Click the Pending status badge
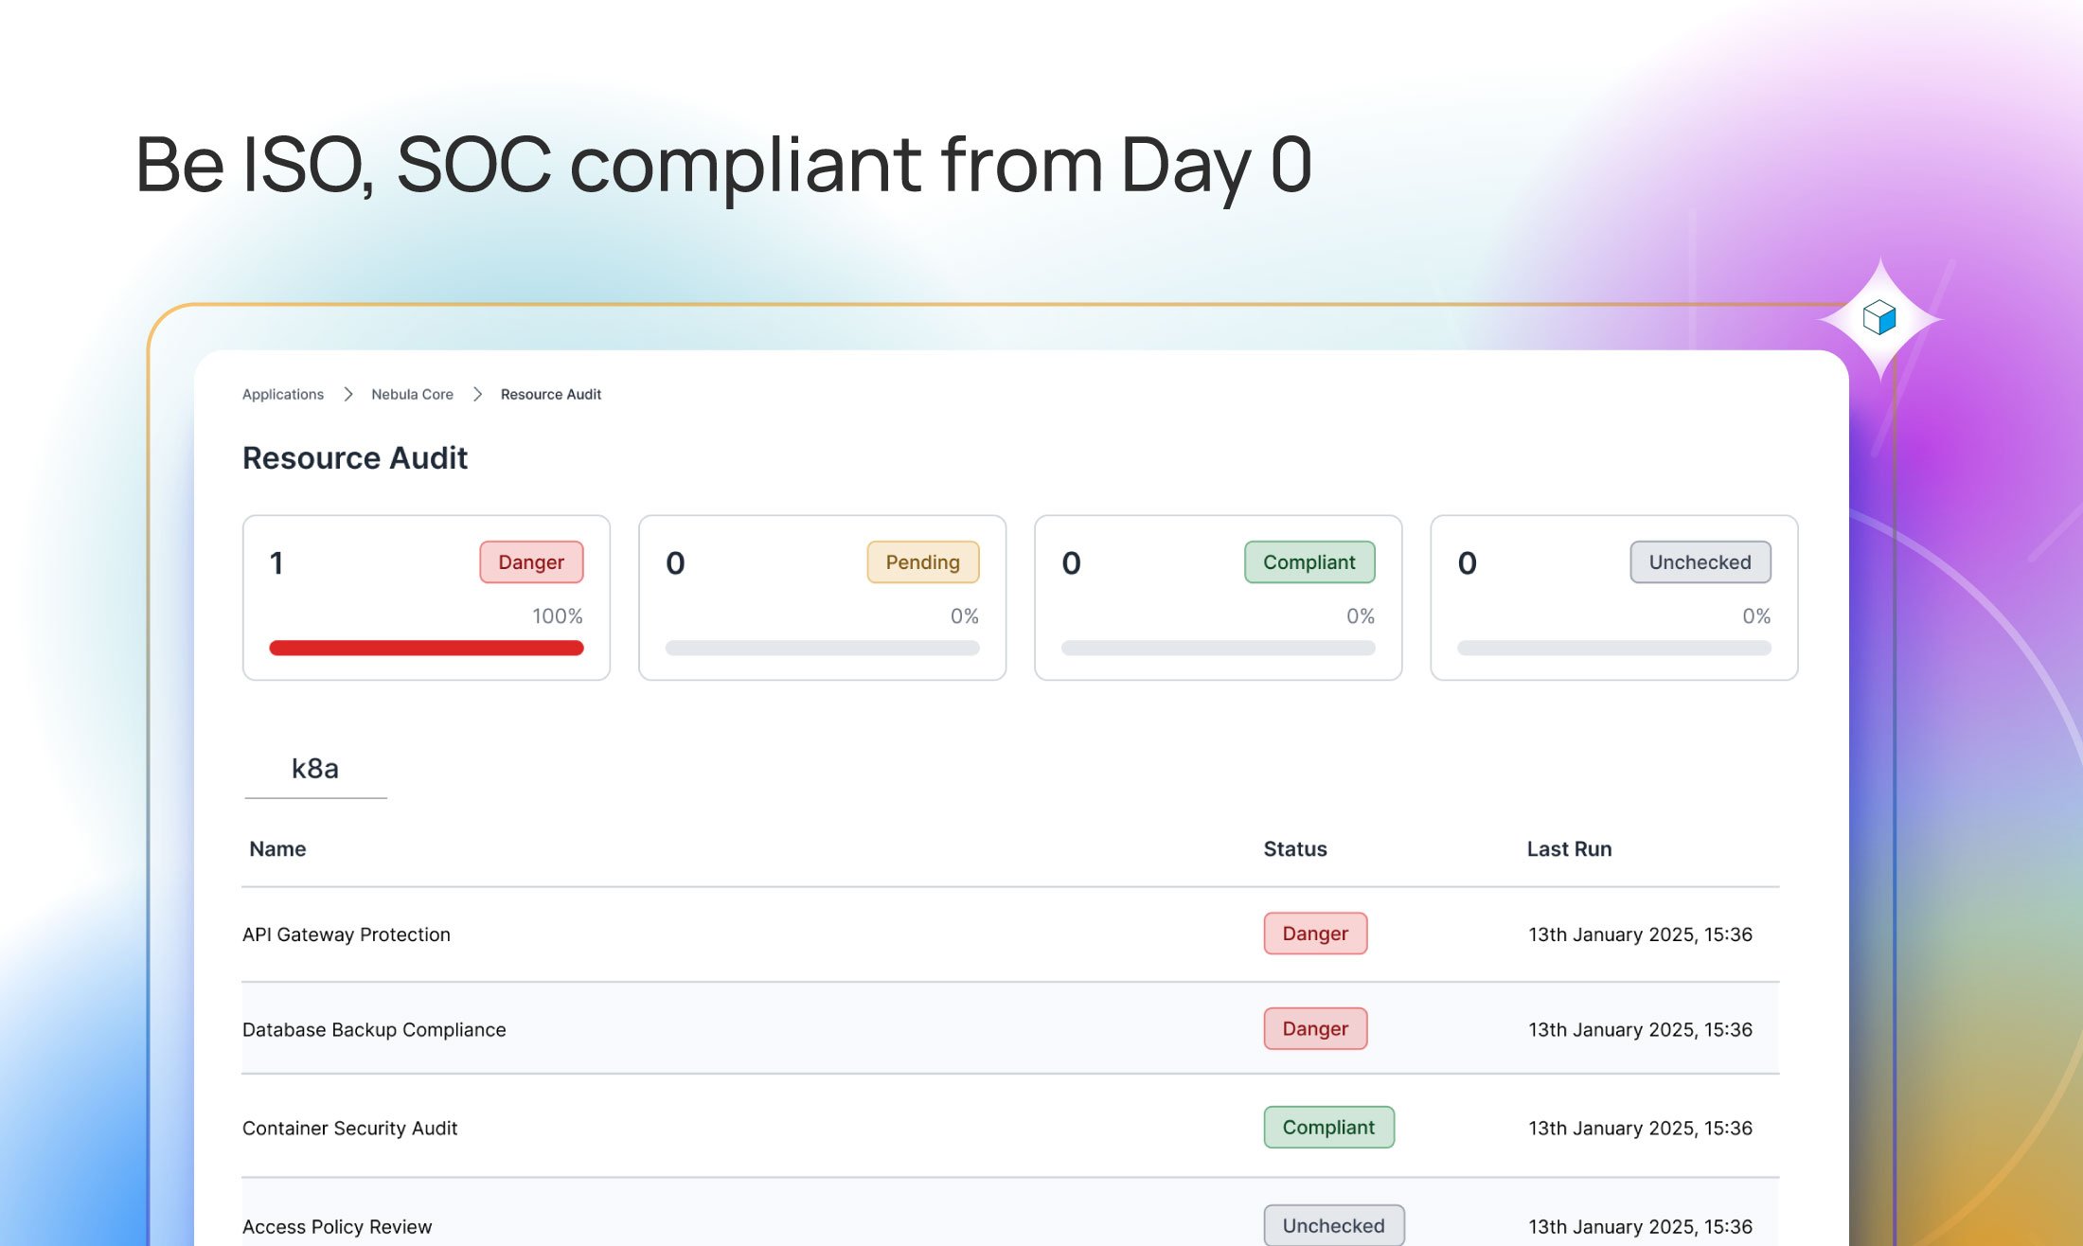 [x=922, y=562]
